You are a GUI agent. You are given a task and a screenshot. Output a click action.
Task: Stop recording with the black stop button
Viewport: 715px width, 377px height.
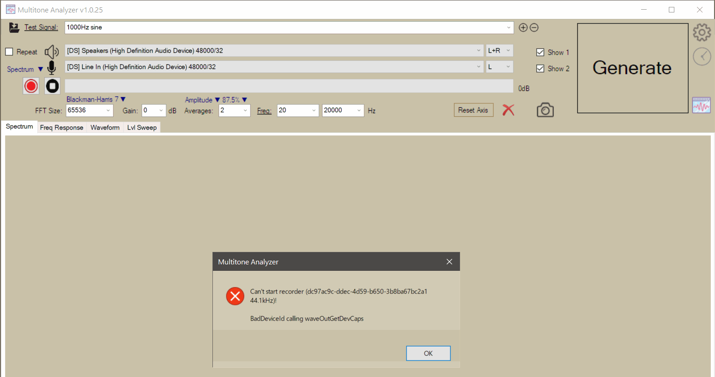click(x=52, y=86)
